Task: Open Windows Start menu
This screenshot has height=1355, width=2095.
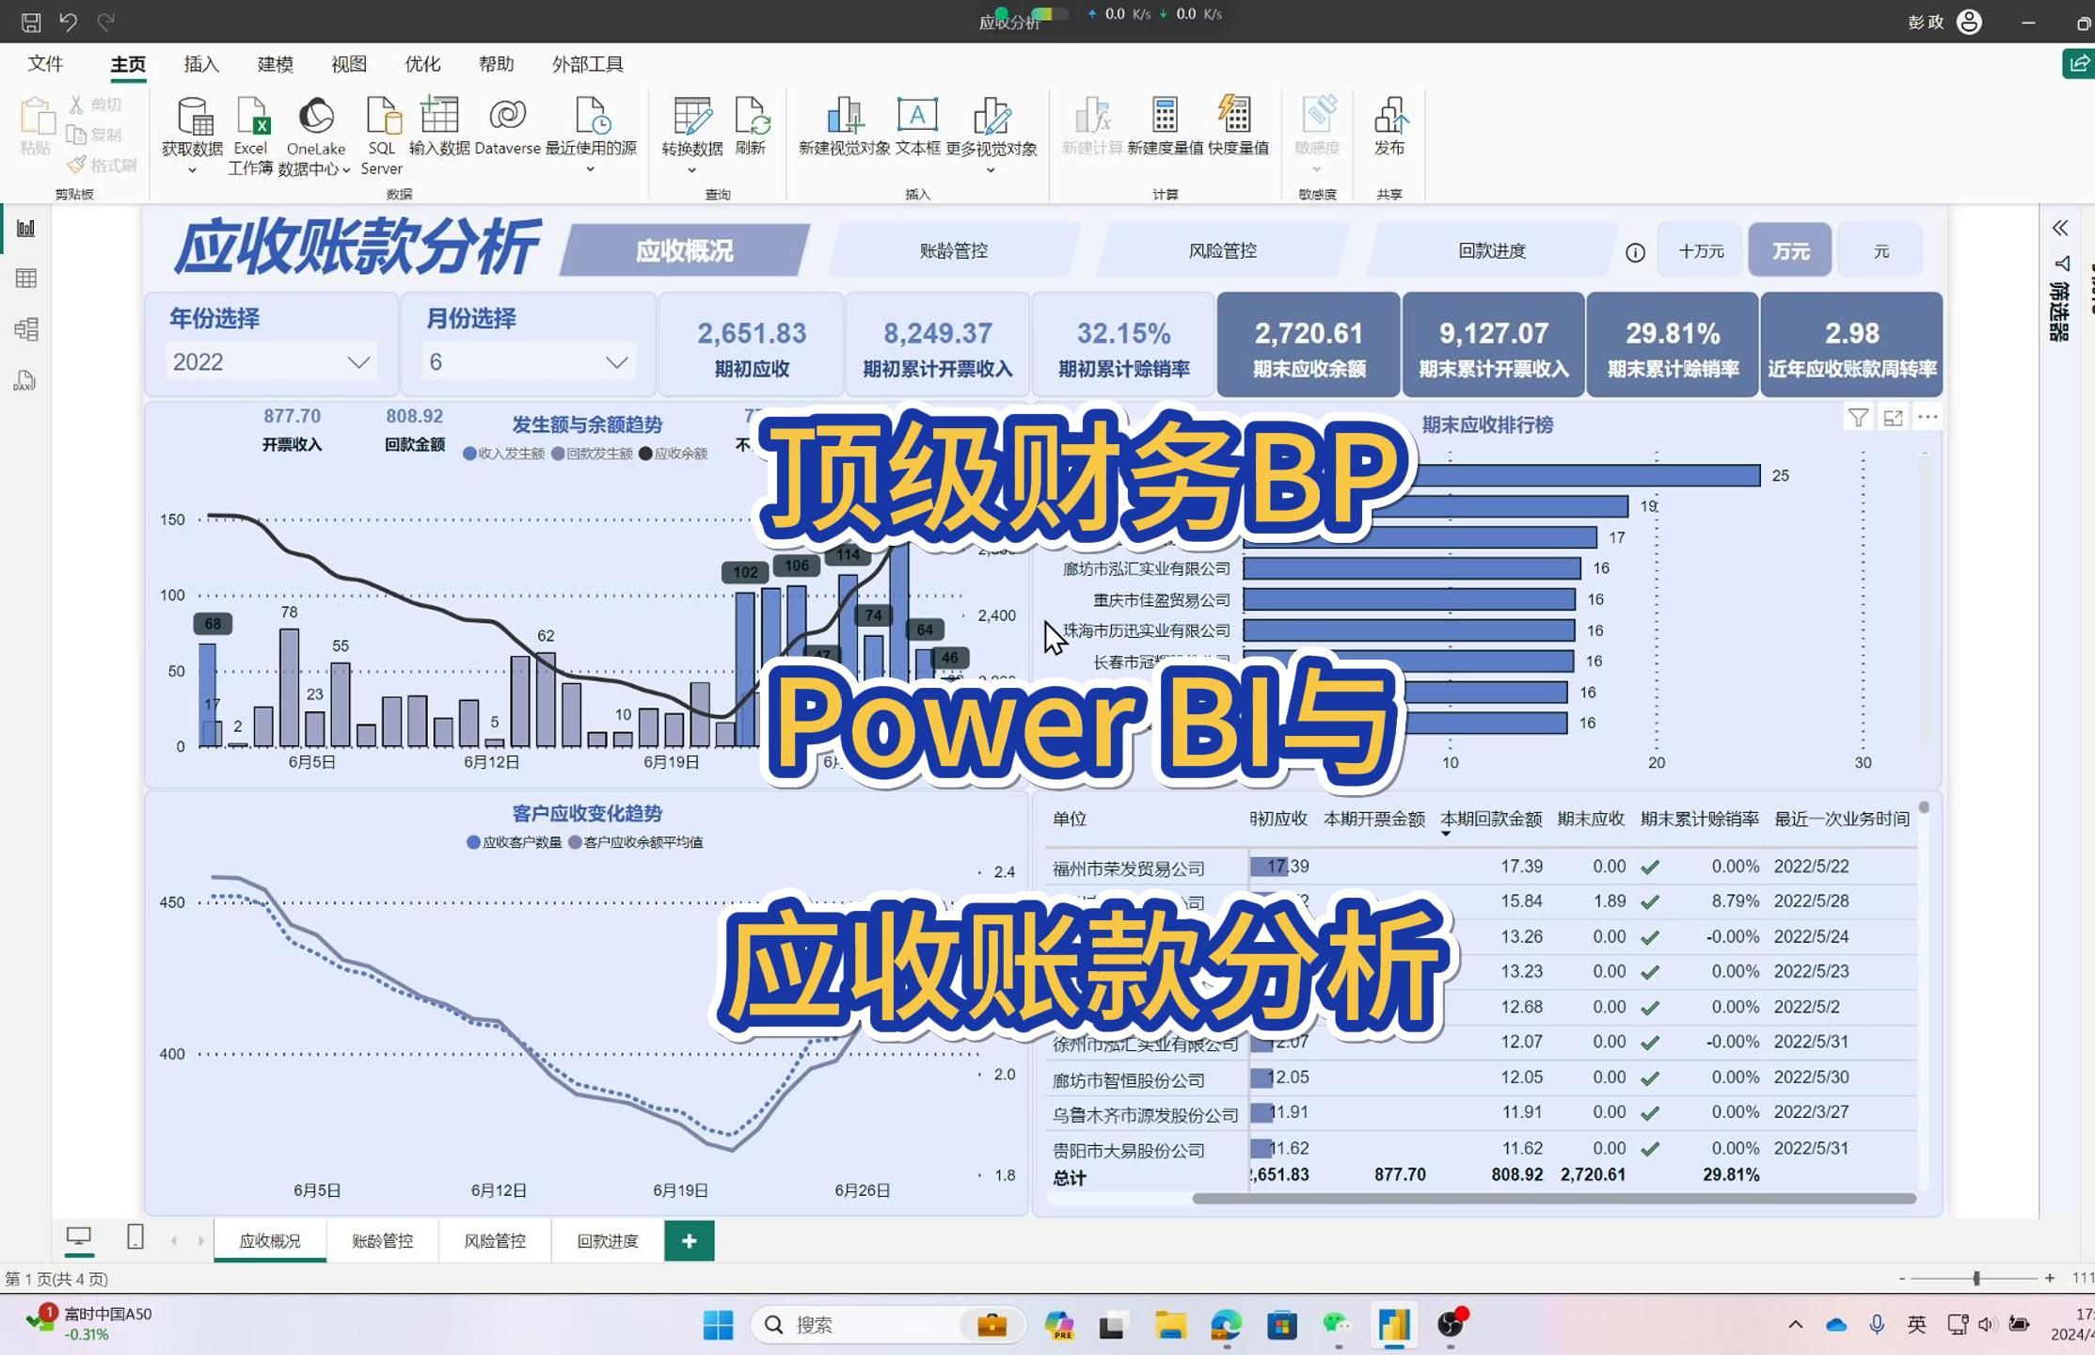Action: coord(718,1325)
